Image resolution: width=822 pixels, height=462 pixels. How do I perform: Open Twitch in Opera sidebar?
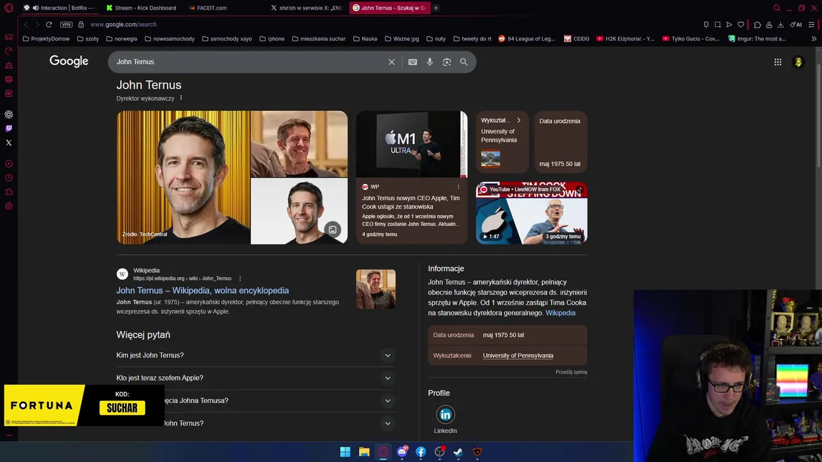pos(8,128)
